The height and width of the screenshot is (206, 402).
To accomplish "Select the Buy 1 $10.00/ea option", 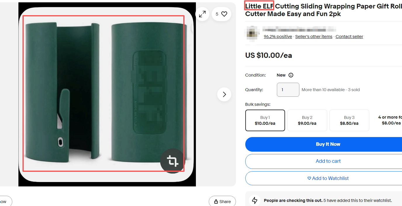I will click(265, 120).
